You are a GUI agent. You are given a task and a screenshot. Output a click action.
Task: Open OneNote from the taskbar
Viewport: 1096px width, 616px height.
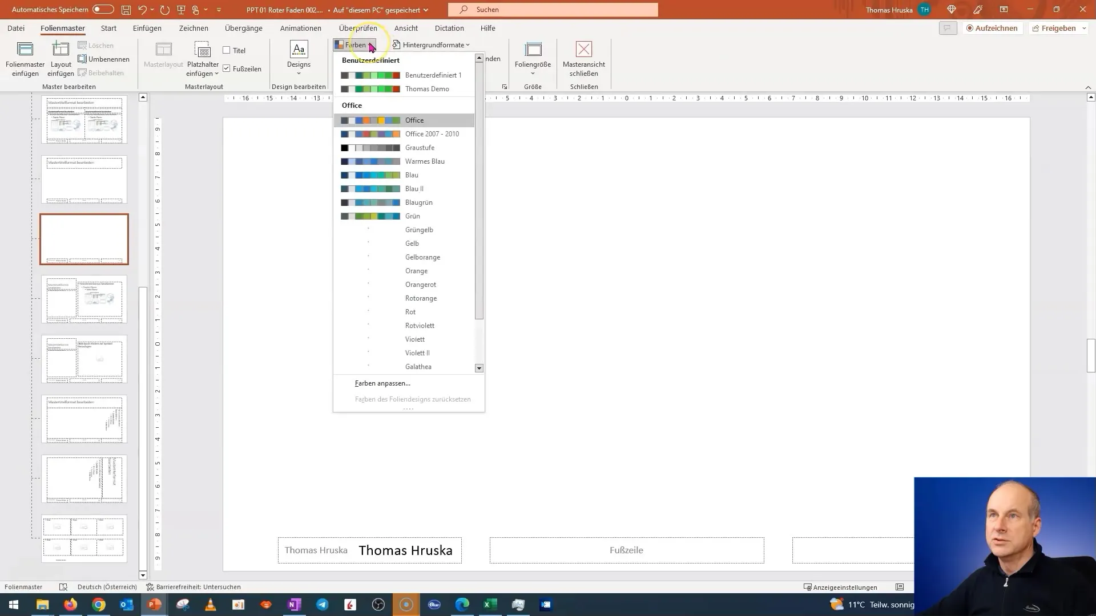[x=295, y=605]
